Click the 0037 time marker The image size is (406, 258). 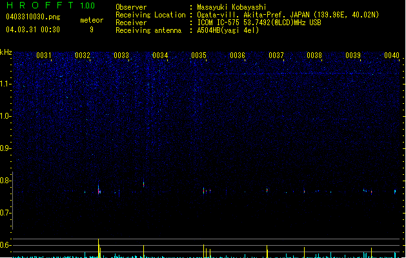(276, 55)
